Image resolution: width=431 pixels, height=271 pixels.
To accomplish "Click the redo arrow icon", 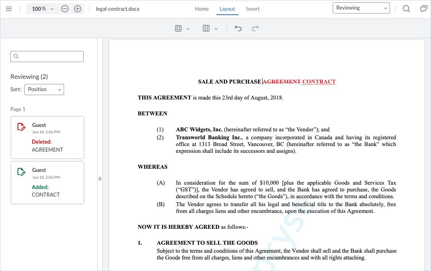I will coord(255,28).
